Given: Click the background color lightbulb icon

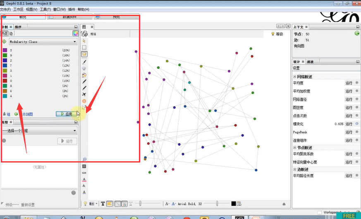Looking at the screenshot, I should (x=85, y=204).
